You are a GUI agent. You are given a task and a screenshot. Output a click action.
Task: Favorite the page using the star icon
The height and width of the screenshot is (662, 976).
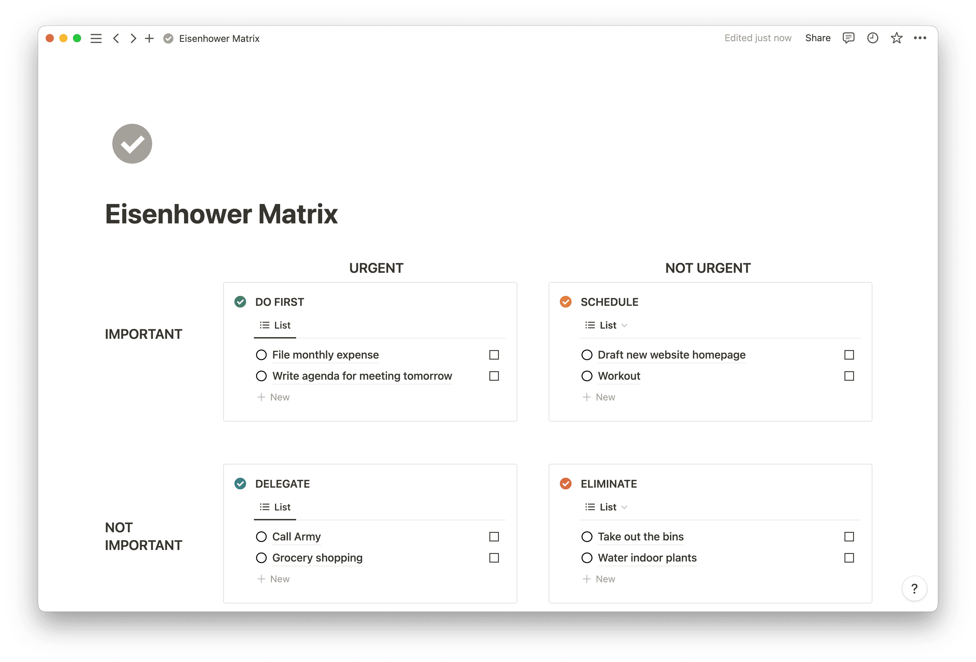pyautogui.click(x=896, y=38)
